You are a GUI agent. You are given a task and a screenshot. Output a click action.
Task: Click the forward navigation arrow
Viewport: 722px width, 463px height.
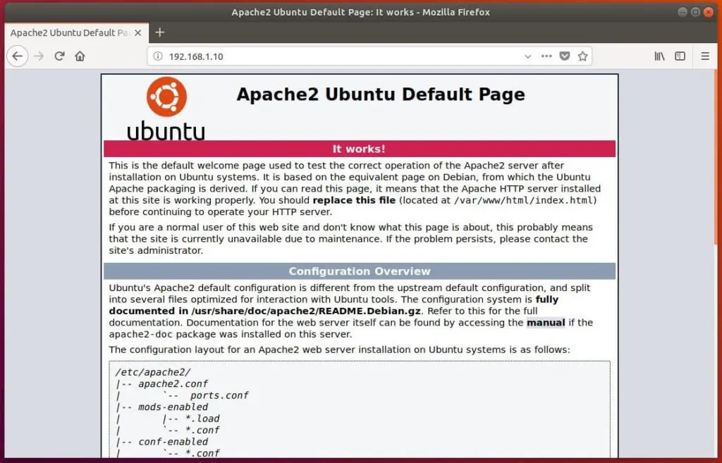[x=39, y=56]
